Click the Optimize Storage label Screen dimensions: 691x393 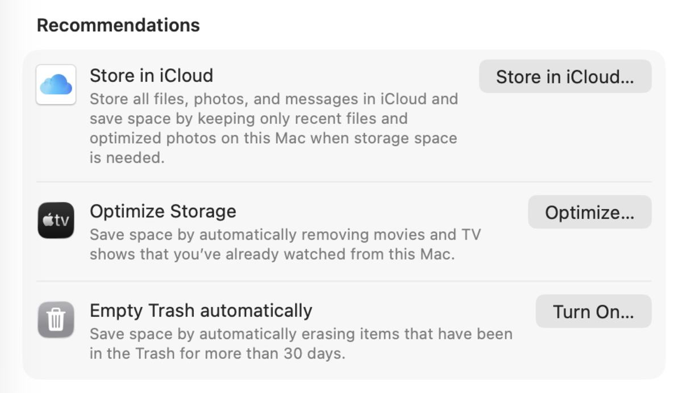click(163, 211)
